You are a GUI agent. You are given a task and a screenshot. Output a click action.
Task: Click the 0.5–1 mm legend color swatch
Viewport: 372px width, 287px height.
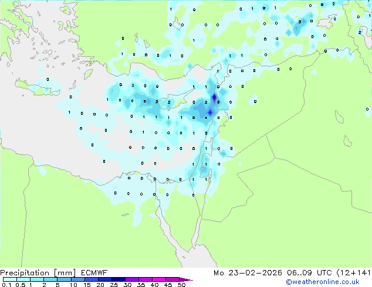tap(23, 279)
